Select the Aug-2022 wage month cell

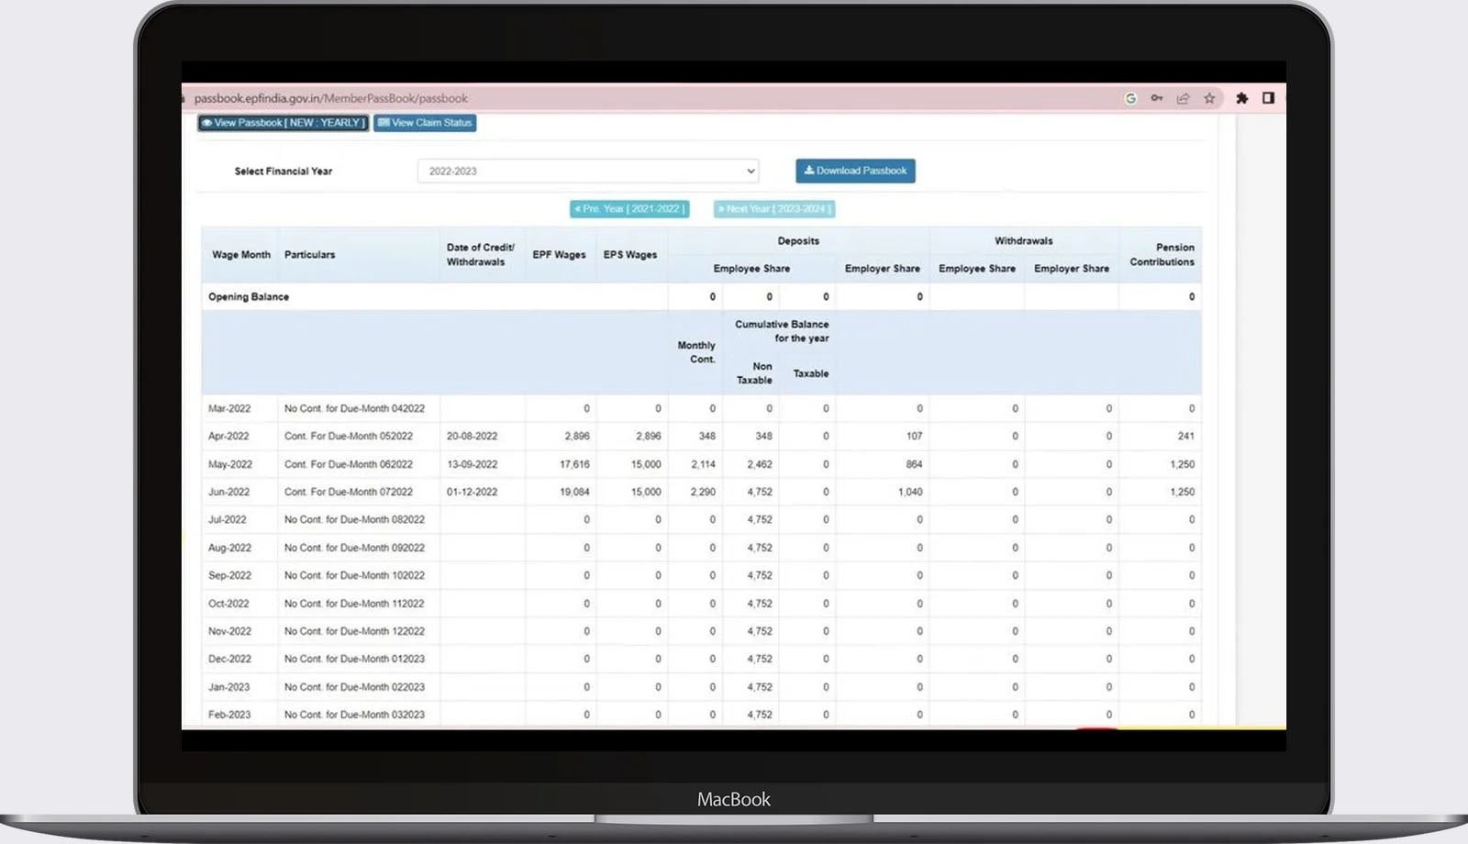point(229,549)
